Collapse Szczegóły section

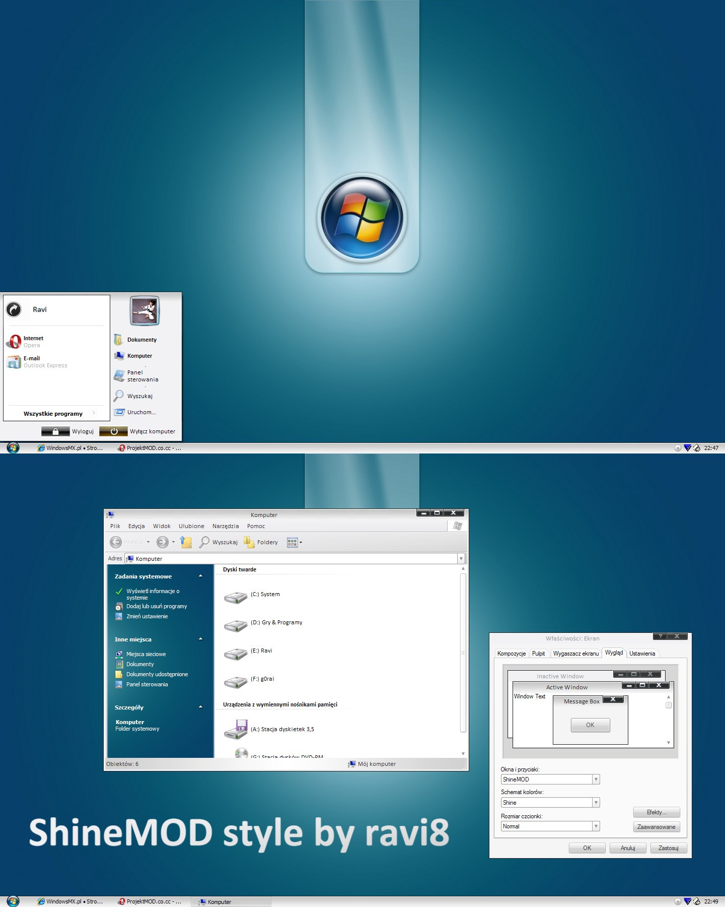[x=200, y=707]
